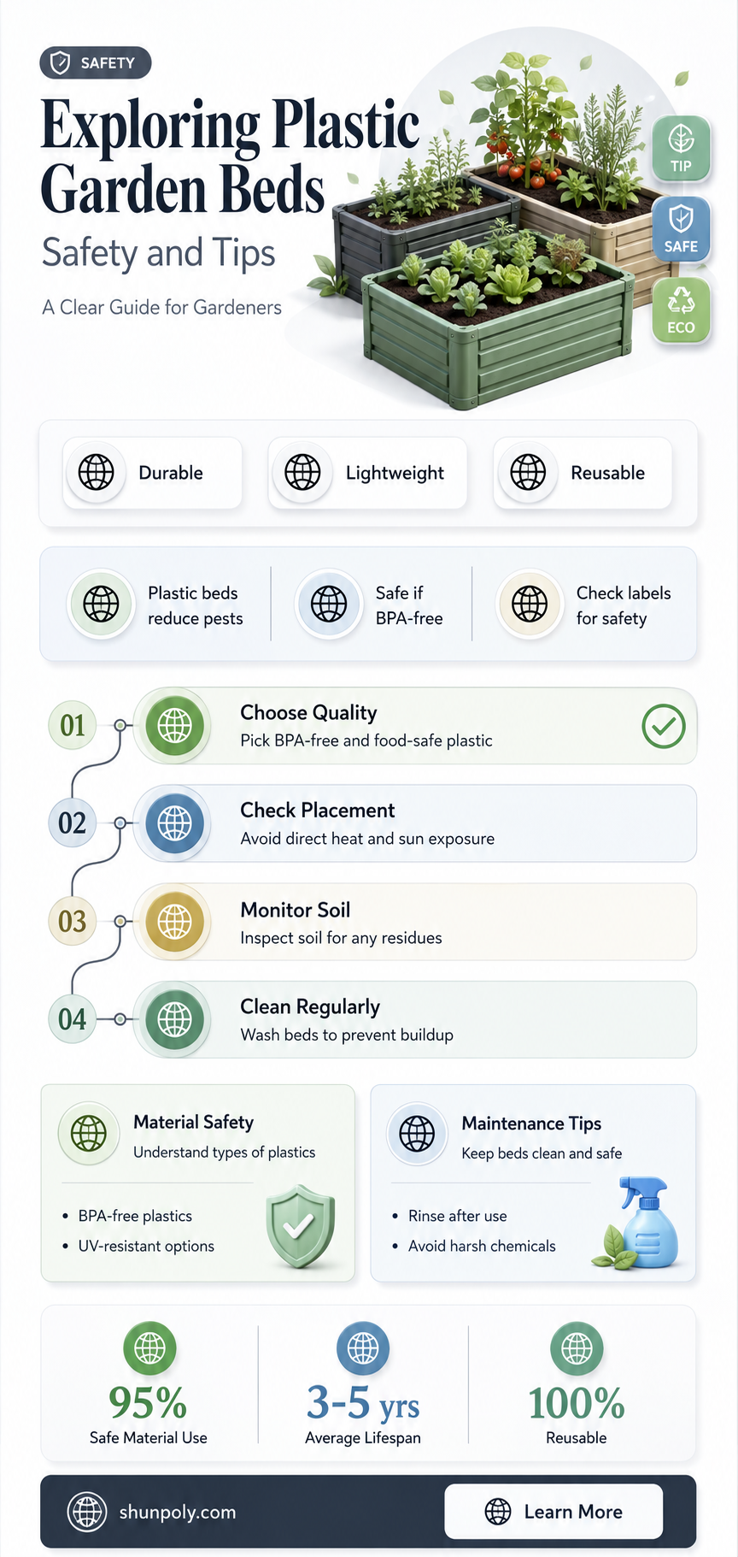Click the SAFE shield badge icon

[681, 229]
